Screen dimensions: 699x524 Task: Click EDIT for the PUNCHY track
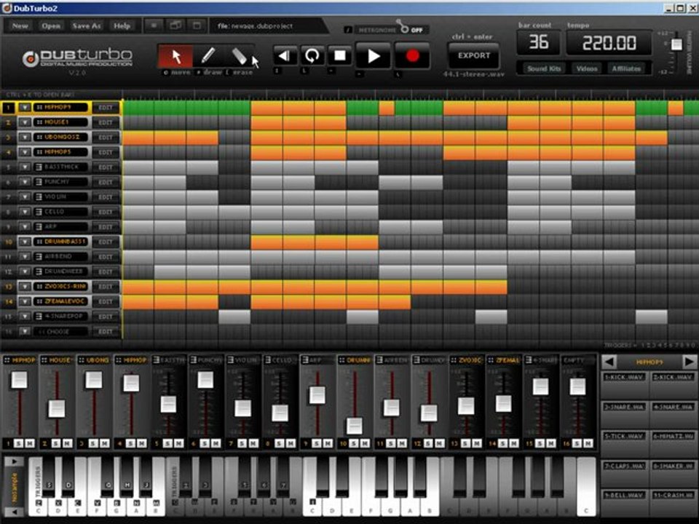point(106,182)
